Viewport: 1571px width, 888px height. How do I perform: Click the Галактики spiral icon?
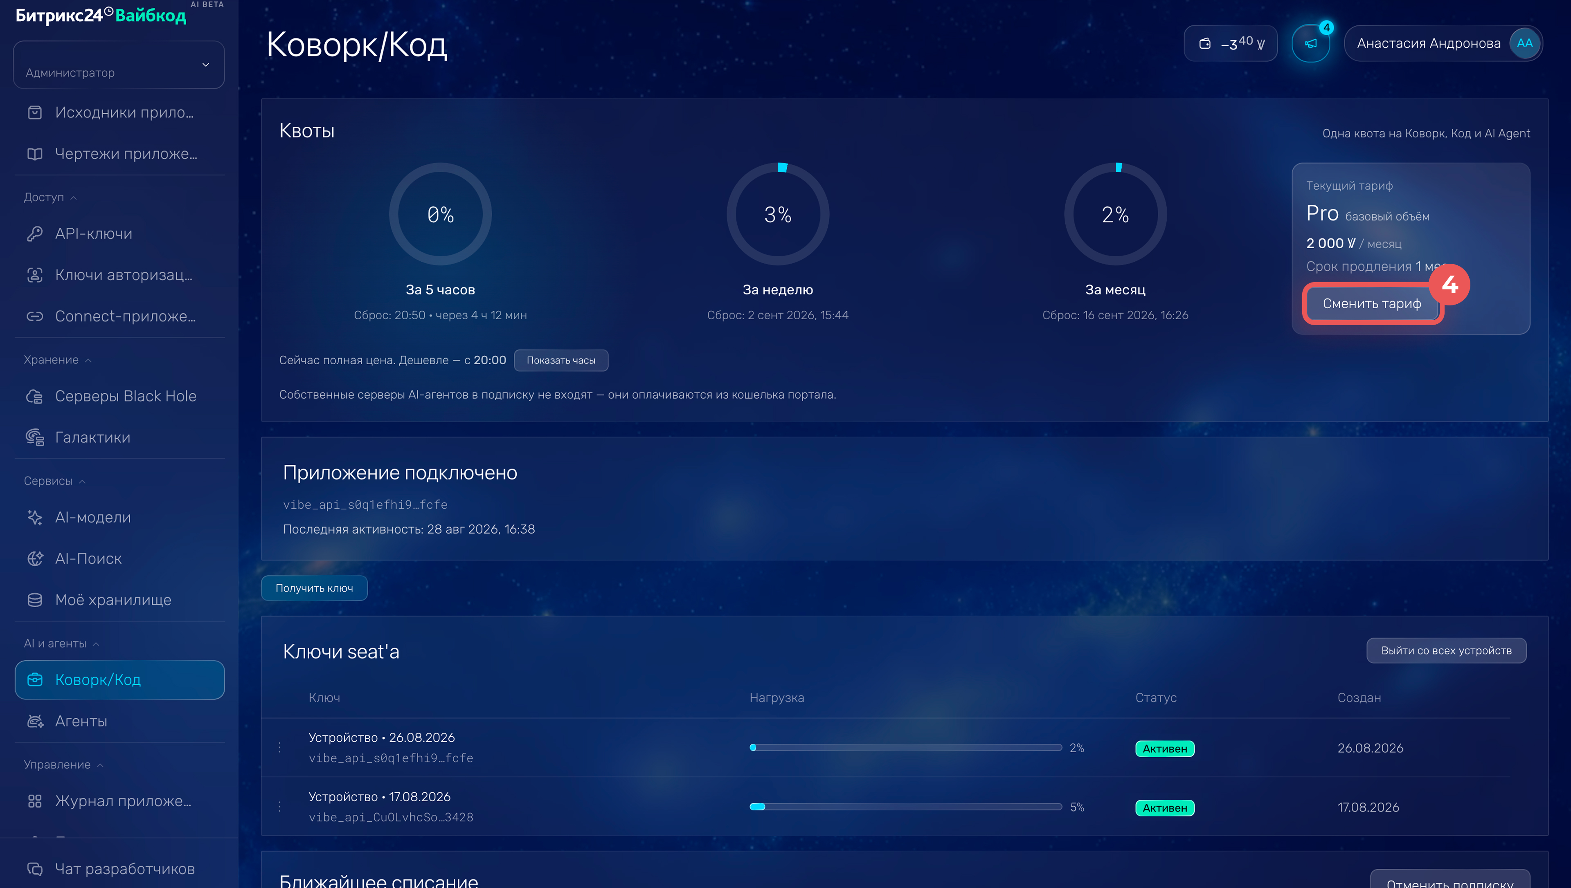coord(35,437)
